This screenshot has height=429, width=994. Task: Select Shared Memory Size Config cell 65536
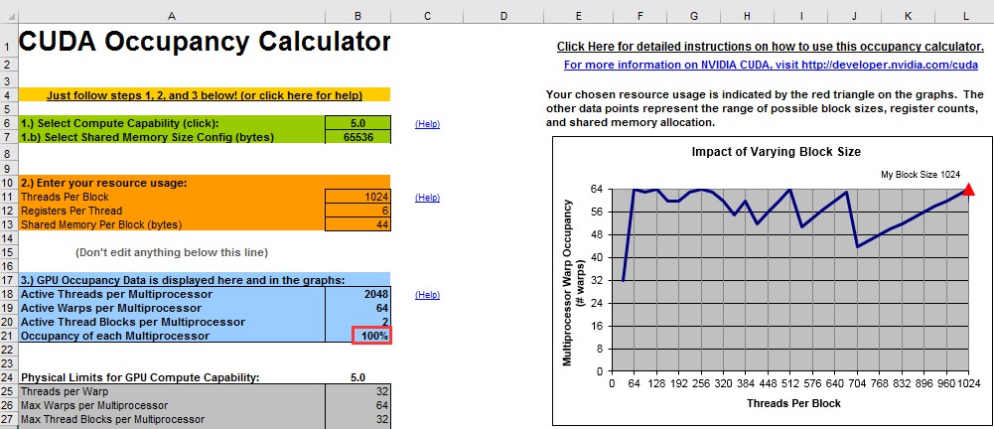(357, 137)
